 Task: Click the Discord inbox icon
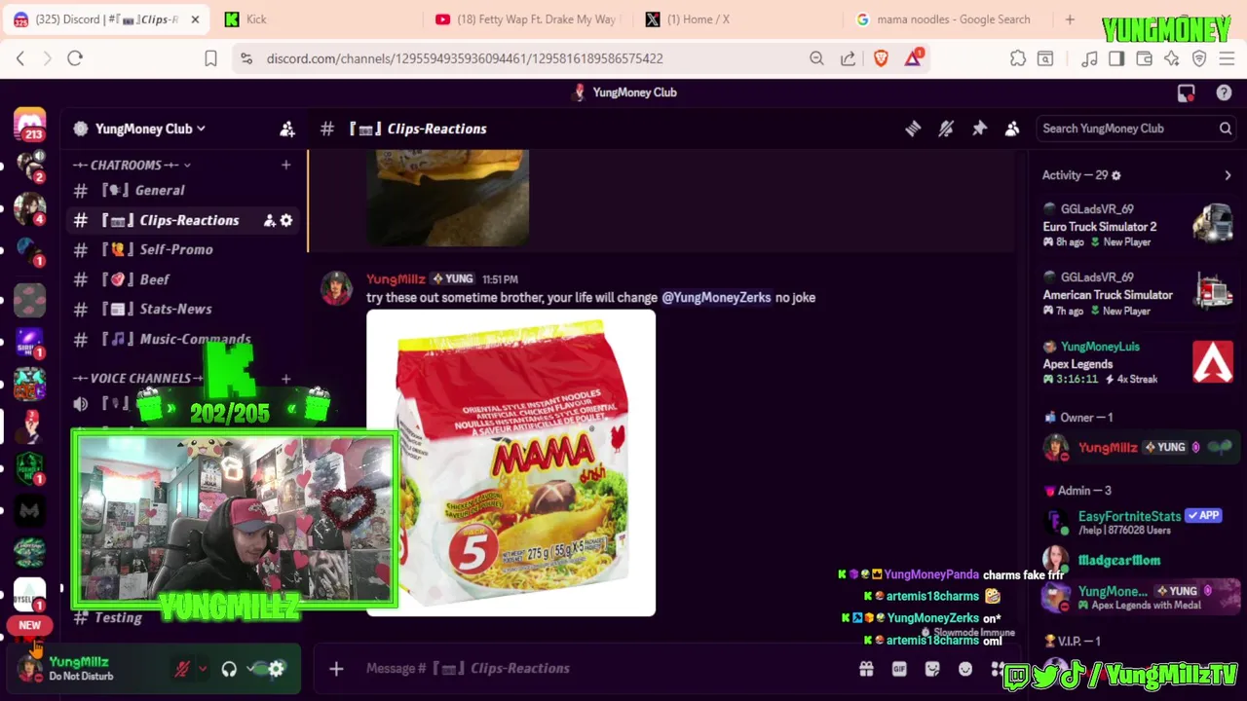(1186, 92)
